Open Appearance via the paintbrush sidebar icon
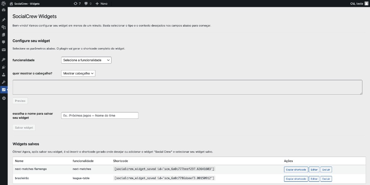Screen dimensions: 370x185 4,60
